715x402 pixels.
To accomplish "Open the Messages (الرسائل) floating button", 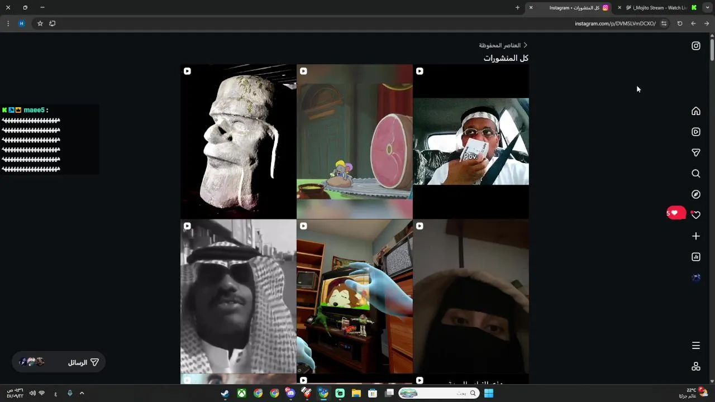I will [x=59, y=362].
